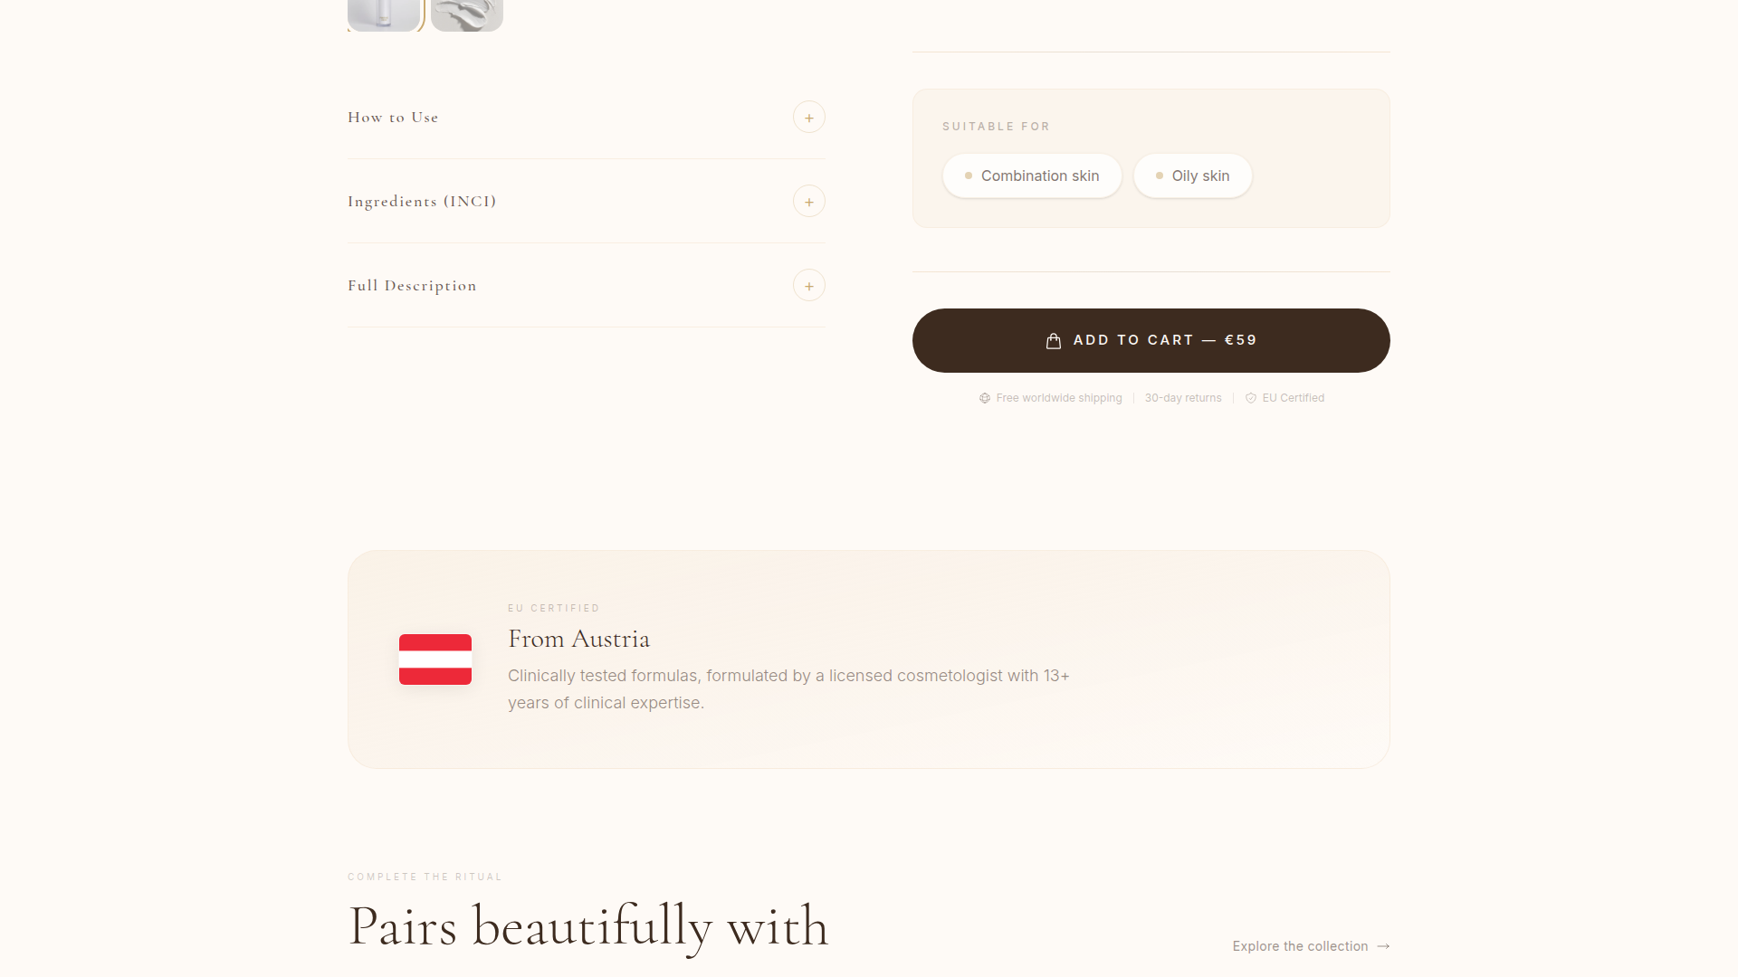Select the cream texture swirl thumbnail
The height and width of the screenshot is (977, 1738).
467,15
